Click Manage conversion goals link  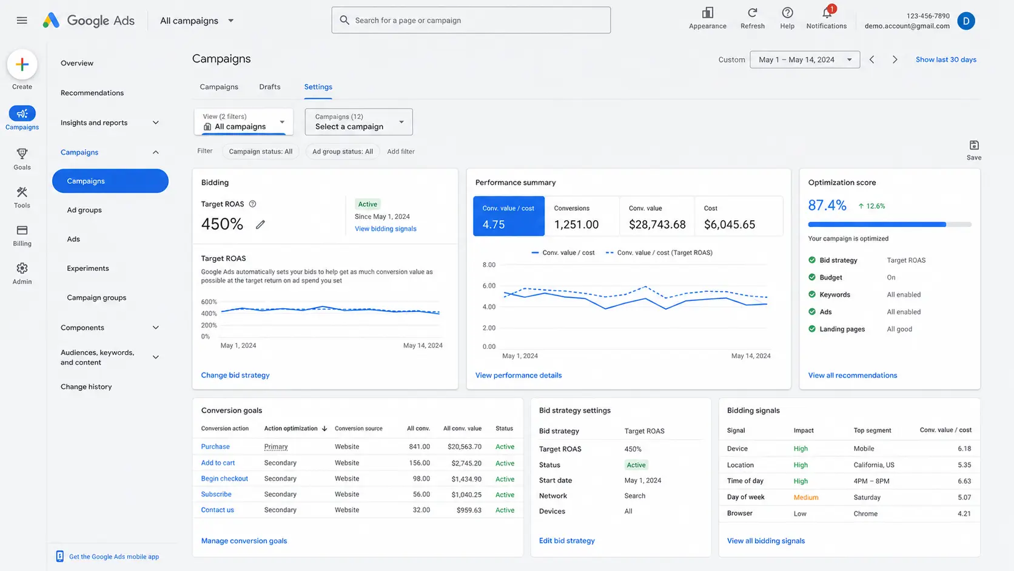[x=244, y=541]
